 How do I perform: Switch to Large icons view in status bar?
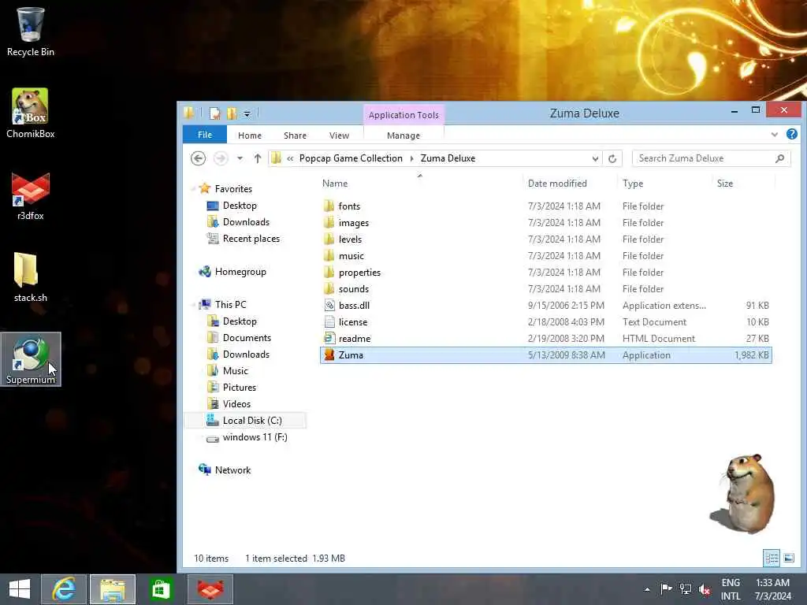tap(788, 558)
